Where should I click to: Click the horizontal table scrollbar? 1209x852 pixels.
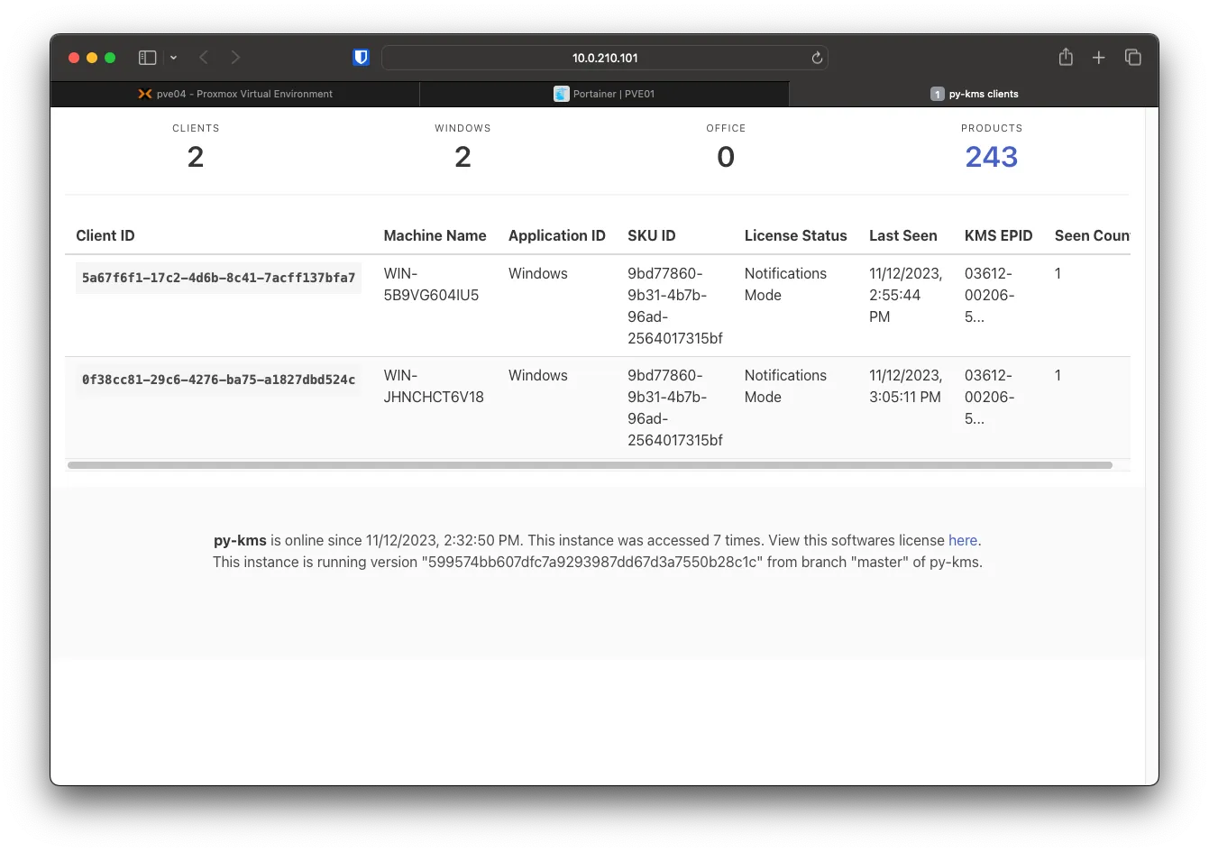(x=590, y=465)
